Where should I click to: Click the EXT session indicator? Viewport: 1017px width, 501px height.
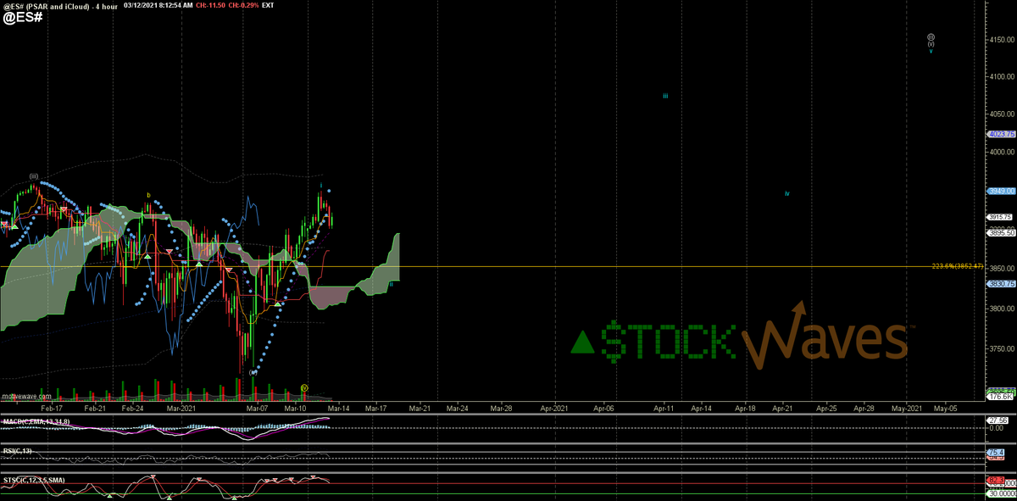tap(268, 5)
